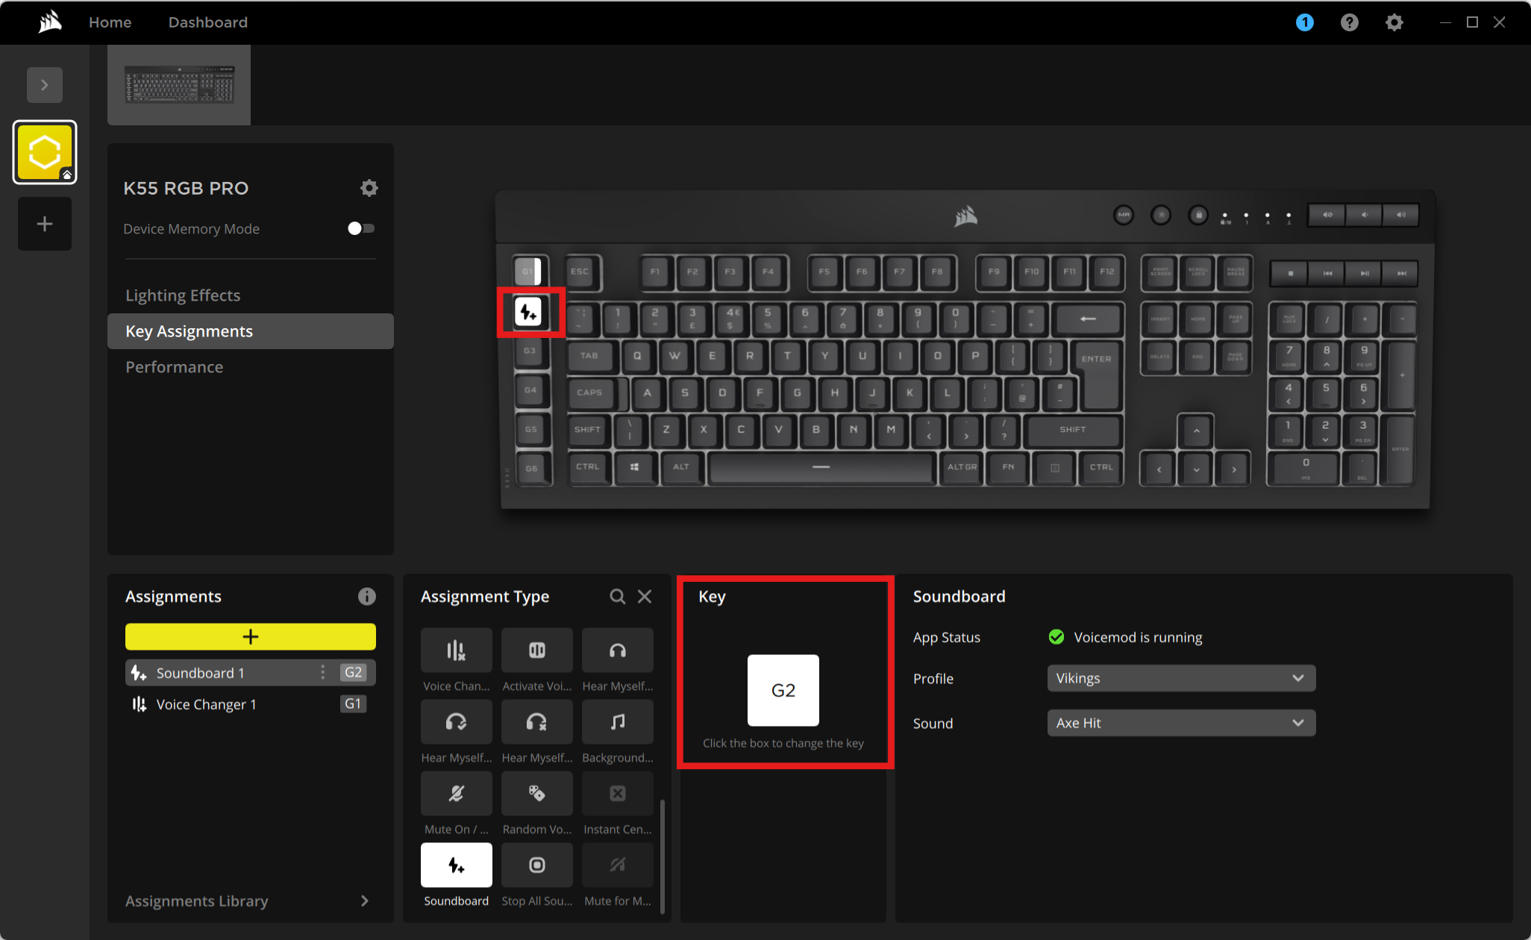Click the brightness key on keyboard
Image resolution: width=1531 pixels, height=940 pixels.
point(1160,215)
